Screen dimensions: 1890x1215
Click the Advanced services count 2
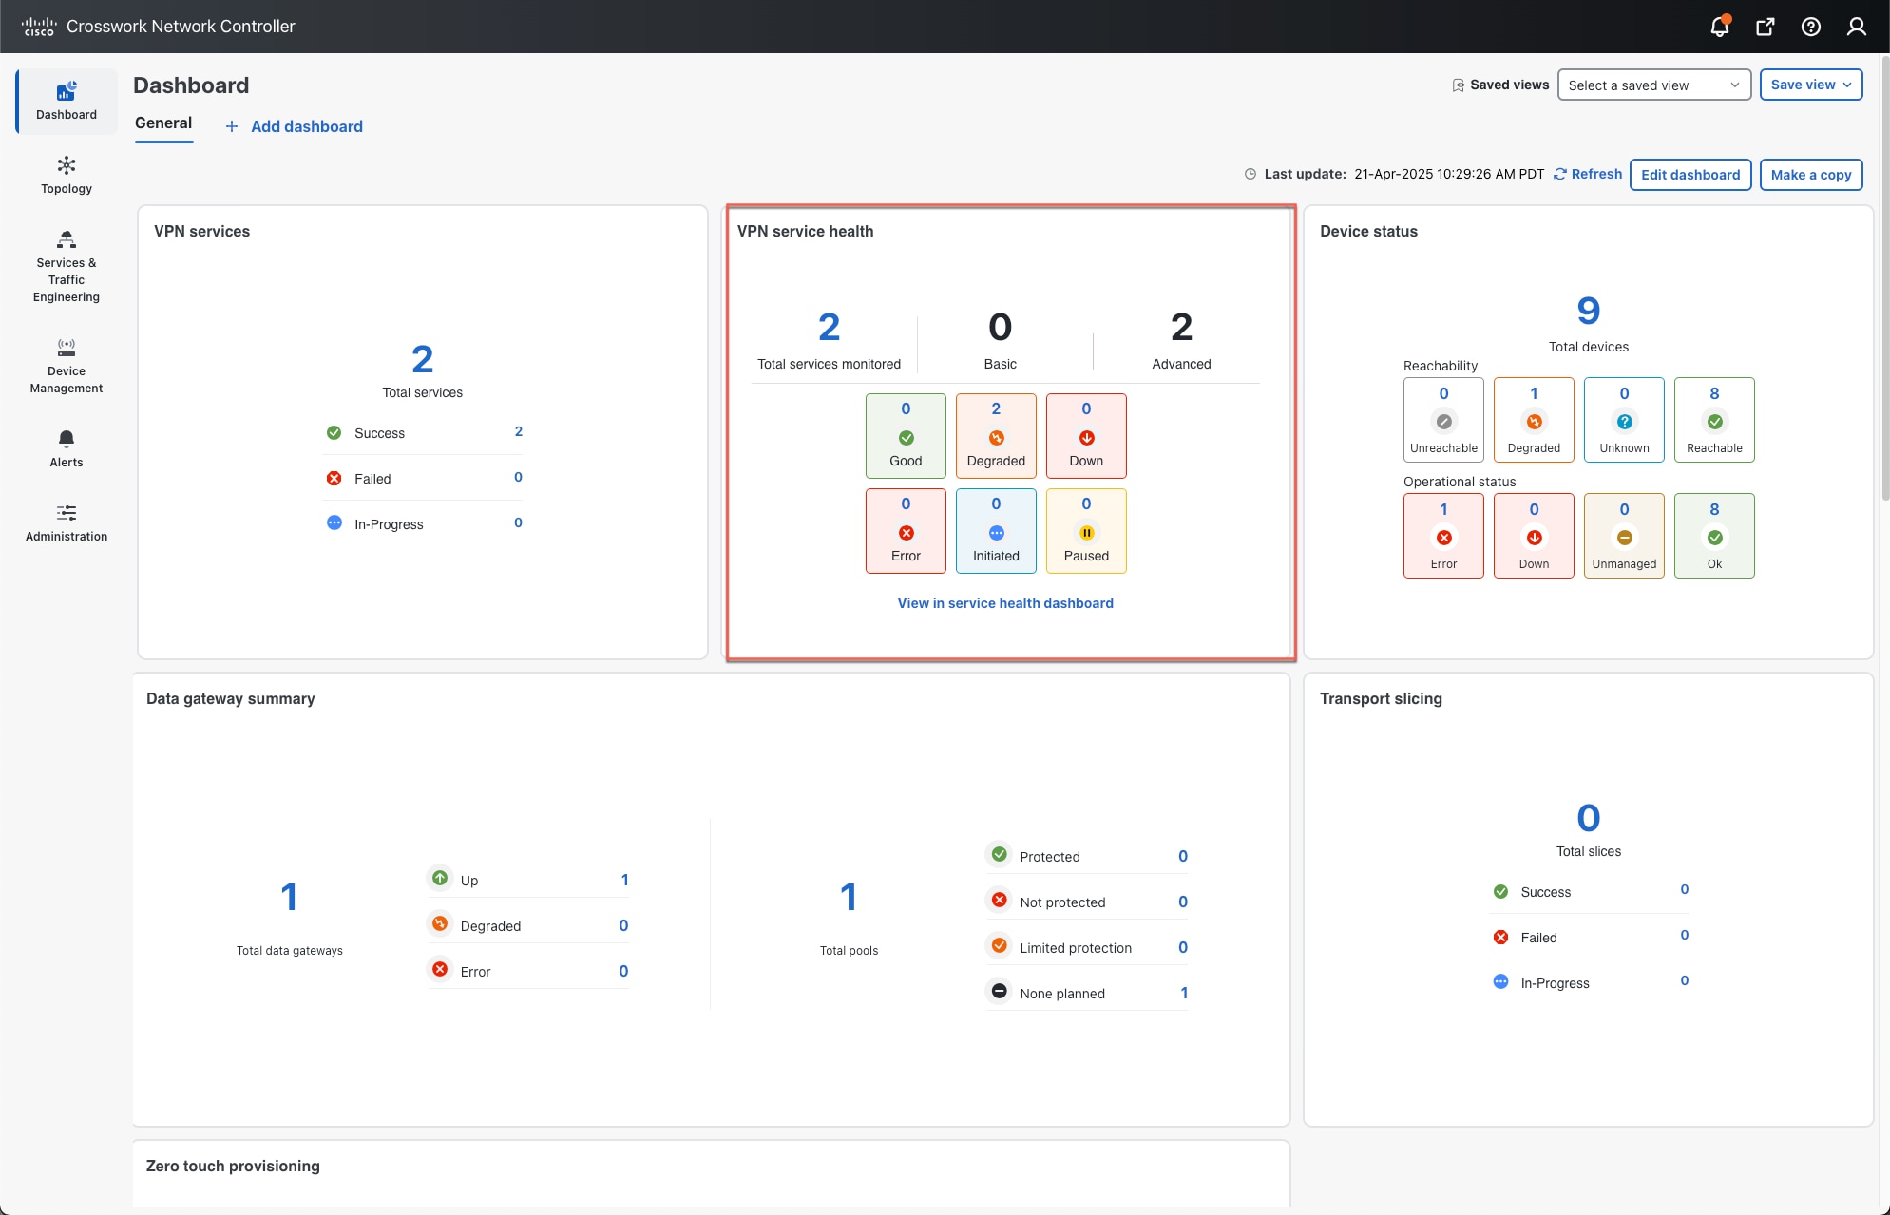pyautogui.click(x=1181, y=328)
